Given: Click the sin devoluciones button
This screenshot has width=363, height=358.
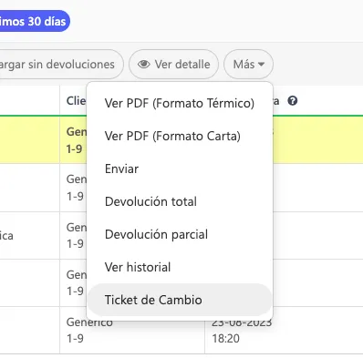Looking at the screenshot, I should [x=61, y=65].
